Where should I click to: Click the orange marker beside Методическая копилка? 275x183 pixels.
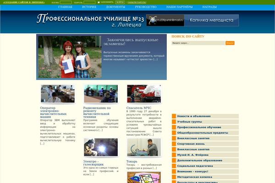click(x=174, y=177)
